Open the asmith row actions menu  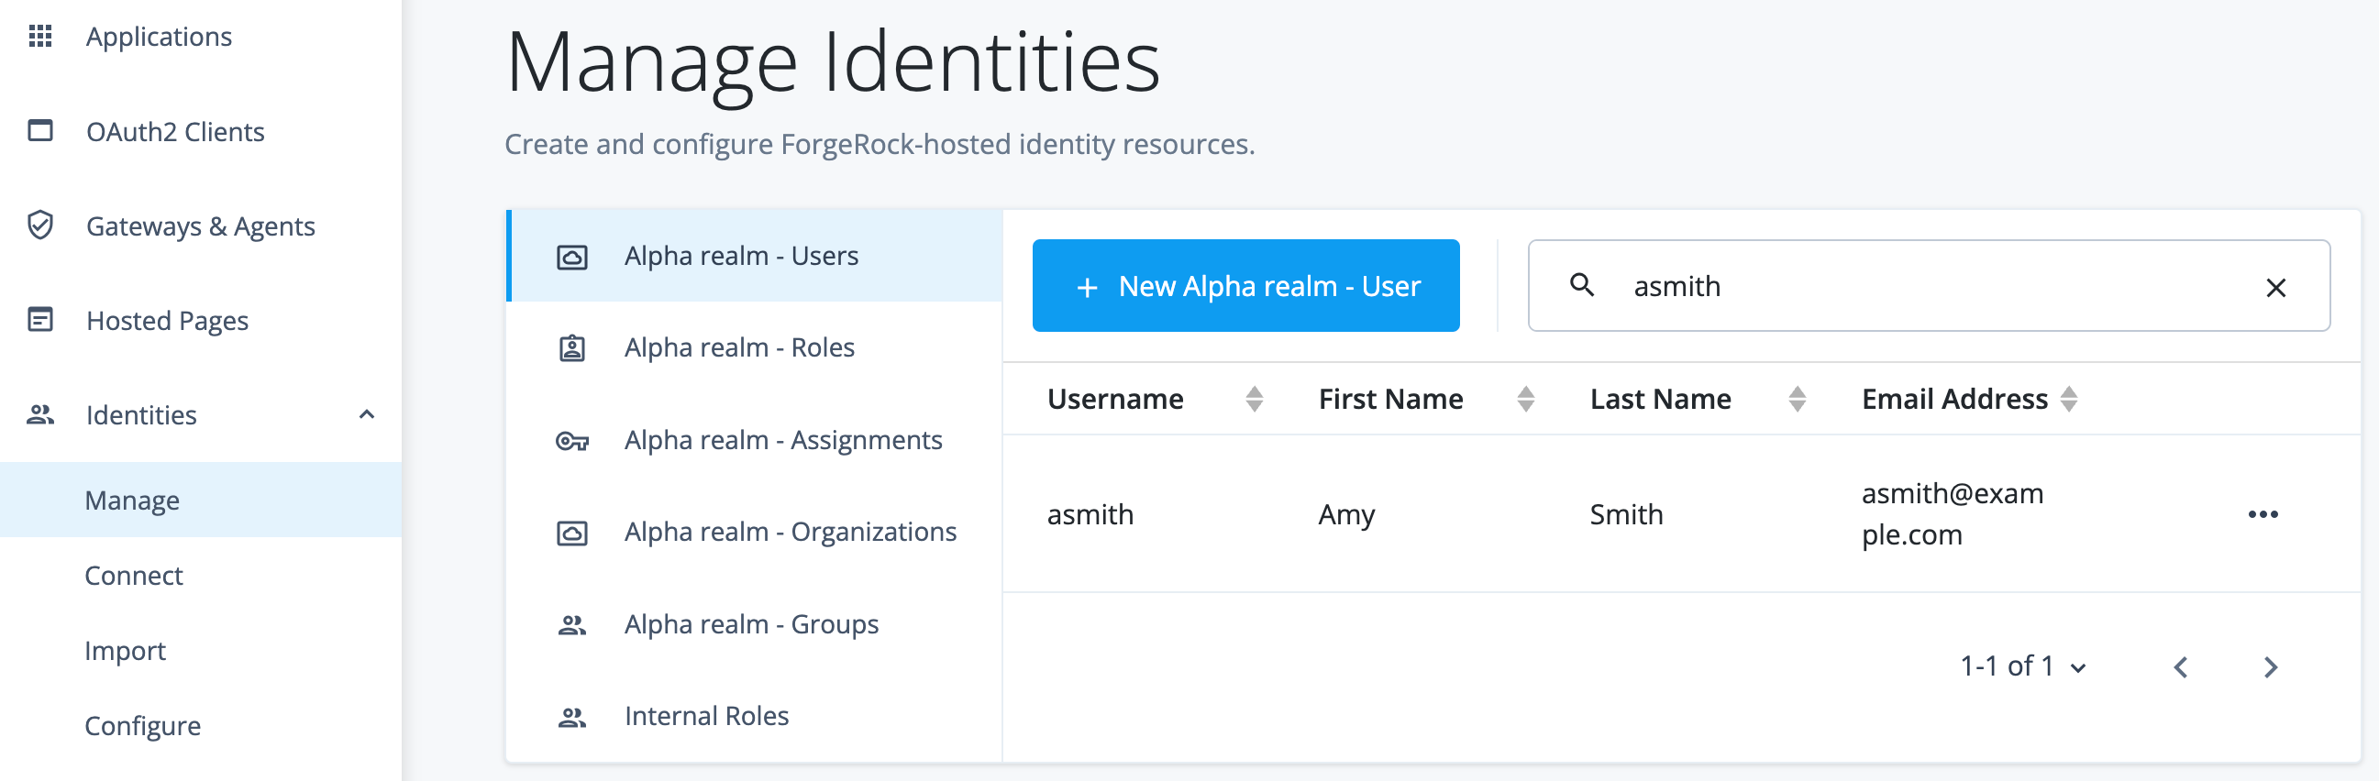(x=2262, y=514)
